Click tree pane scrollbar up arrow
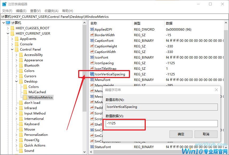 click(x=84, y=23)
